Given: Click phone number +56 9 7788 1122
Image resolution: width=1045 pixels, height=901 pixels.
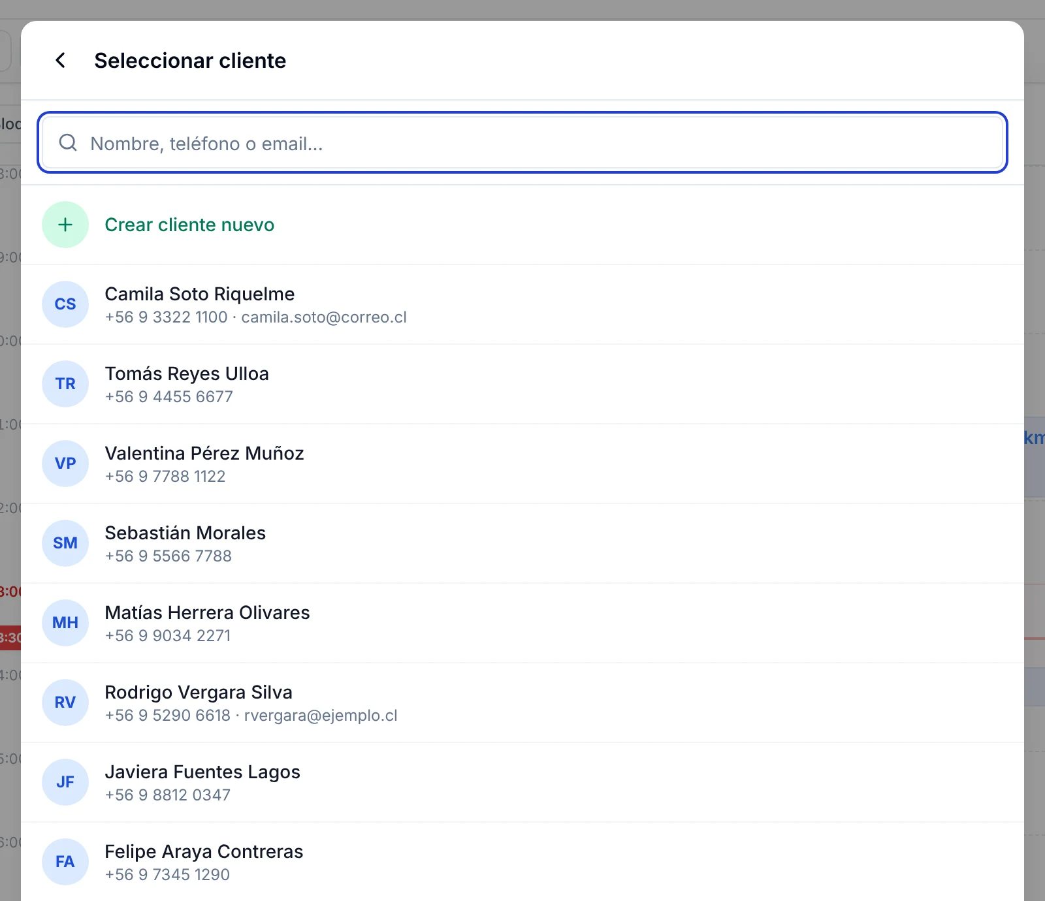Looking at the screenshot, I should pyautogui.click(x=165, y=477).
